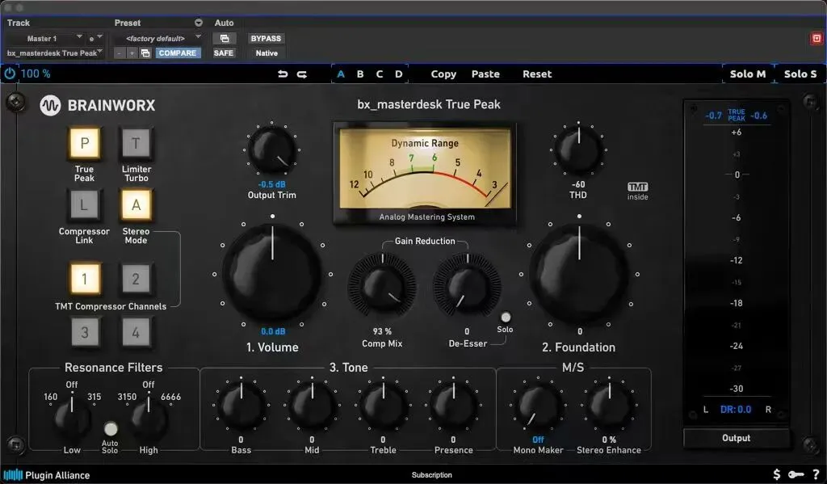
Task: Toggle the Limiter Turbo T button
Action: click(x=136, y=143)
